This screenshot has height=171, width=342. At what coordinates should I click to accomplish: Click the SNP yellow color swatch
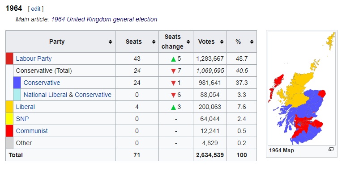point(9,119)
